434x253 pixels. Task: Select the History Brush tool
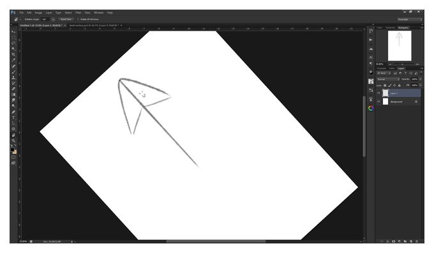pyautogui.click(x=13, y=84)
